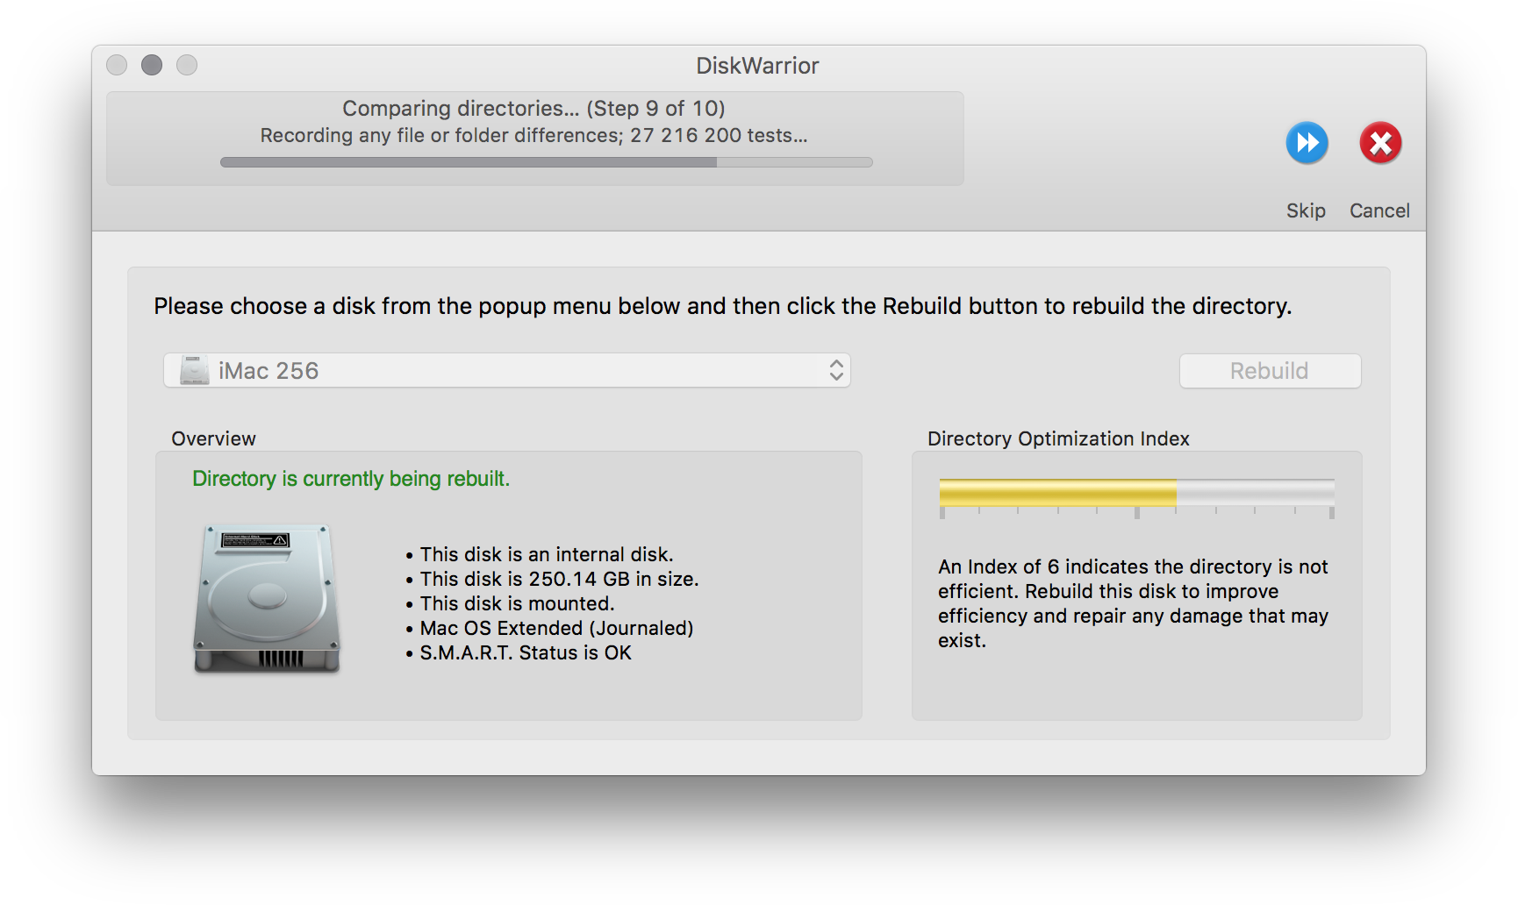Click the Cancel label under red icon

(1379, 210)
